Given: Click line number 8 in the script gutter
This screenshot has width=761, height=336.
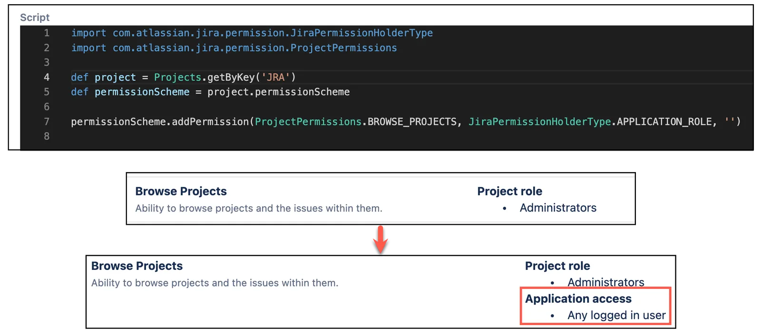Looking at the screenshot, I should pyautogui.click(x=47, y=136).
